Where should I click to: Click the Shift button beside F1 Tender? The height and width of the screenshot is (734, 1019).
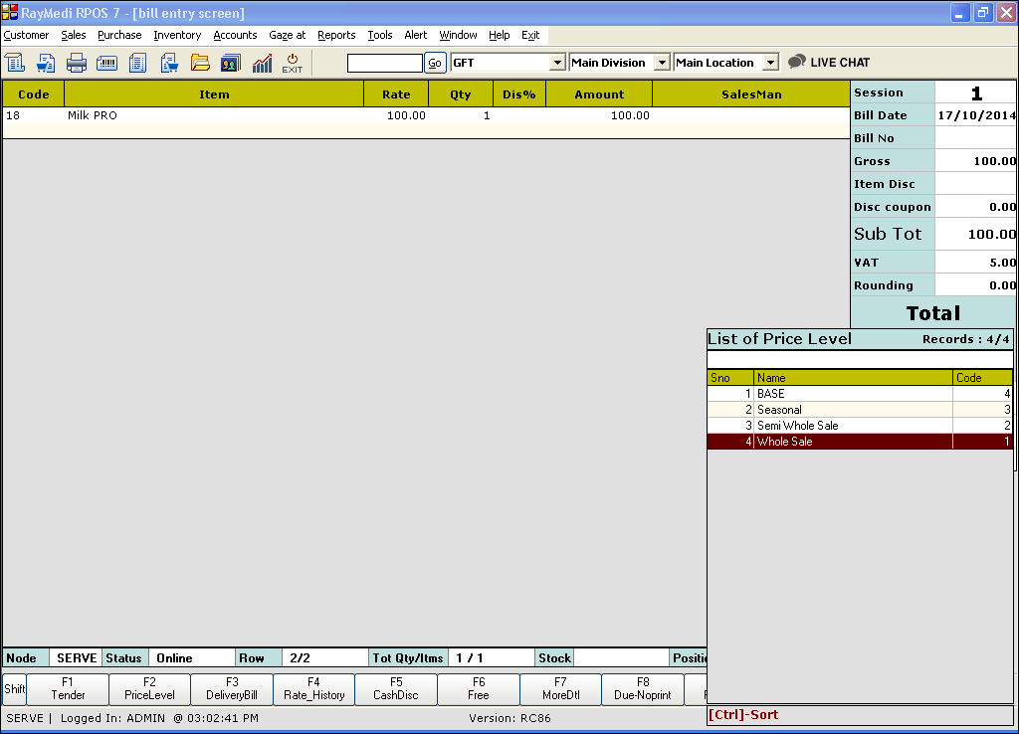coord(14,689)
